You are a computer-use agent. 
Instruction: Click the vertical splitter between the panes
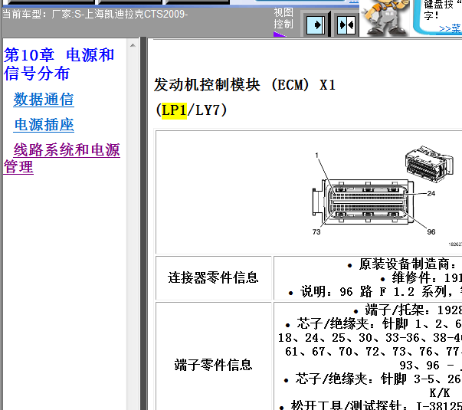pyautogui.click(x=143, y=224)
